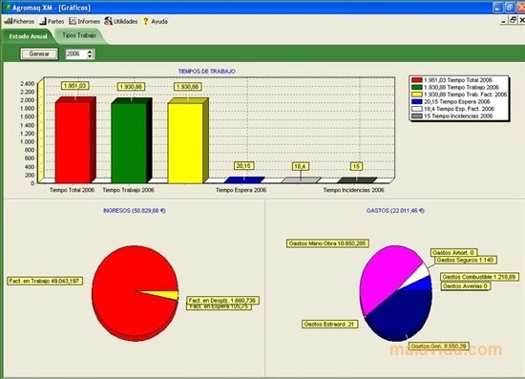Open the Utilidades menu
Screen dimensions: 525x379
(x=121, y=21)
